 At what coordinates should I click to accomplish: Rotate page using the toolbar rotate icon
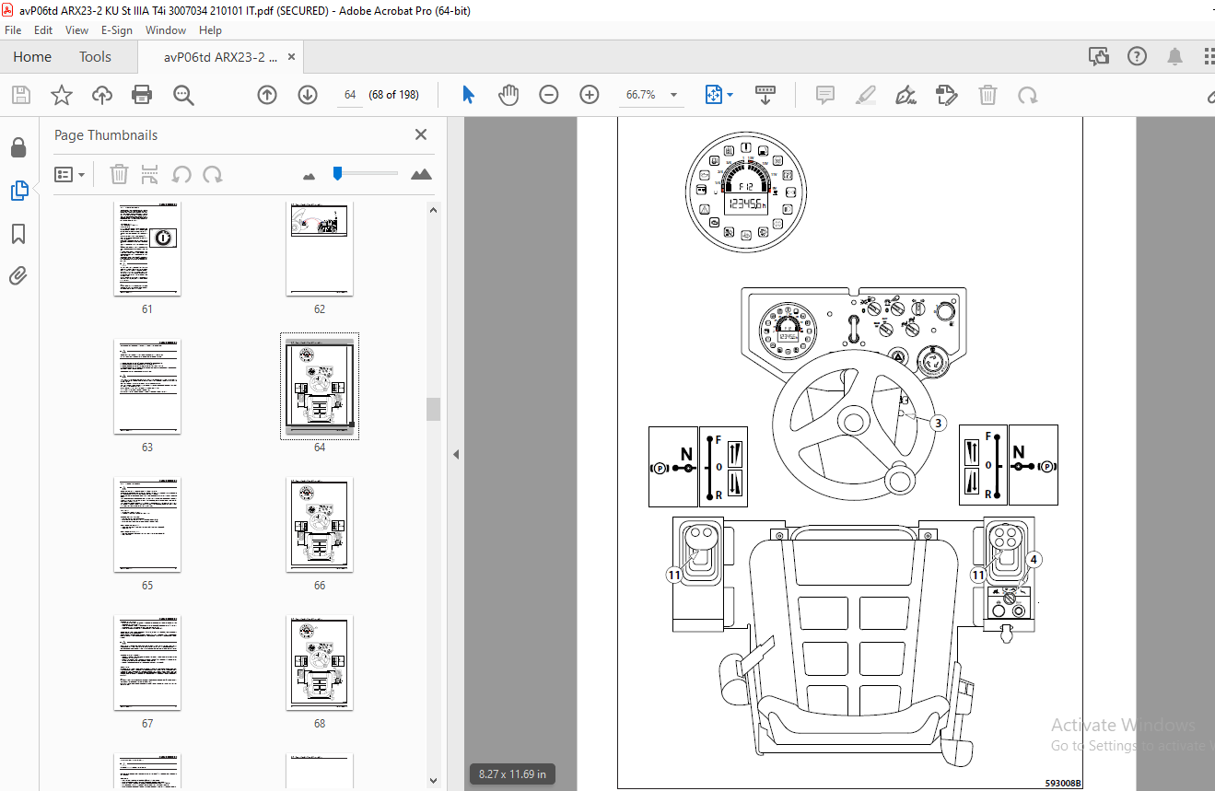coord(1027,95)
